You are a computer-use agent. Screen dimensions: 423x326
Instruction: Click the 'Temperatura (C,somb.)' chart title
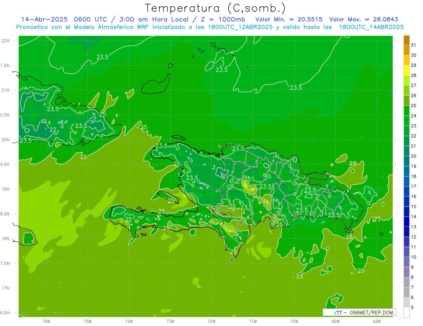(x=215, y=8)
